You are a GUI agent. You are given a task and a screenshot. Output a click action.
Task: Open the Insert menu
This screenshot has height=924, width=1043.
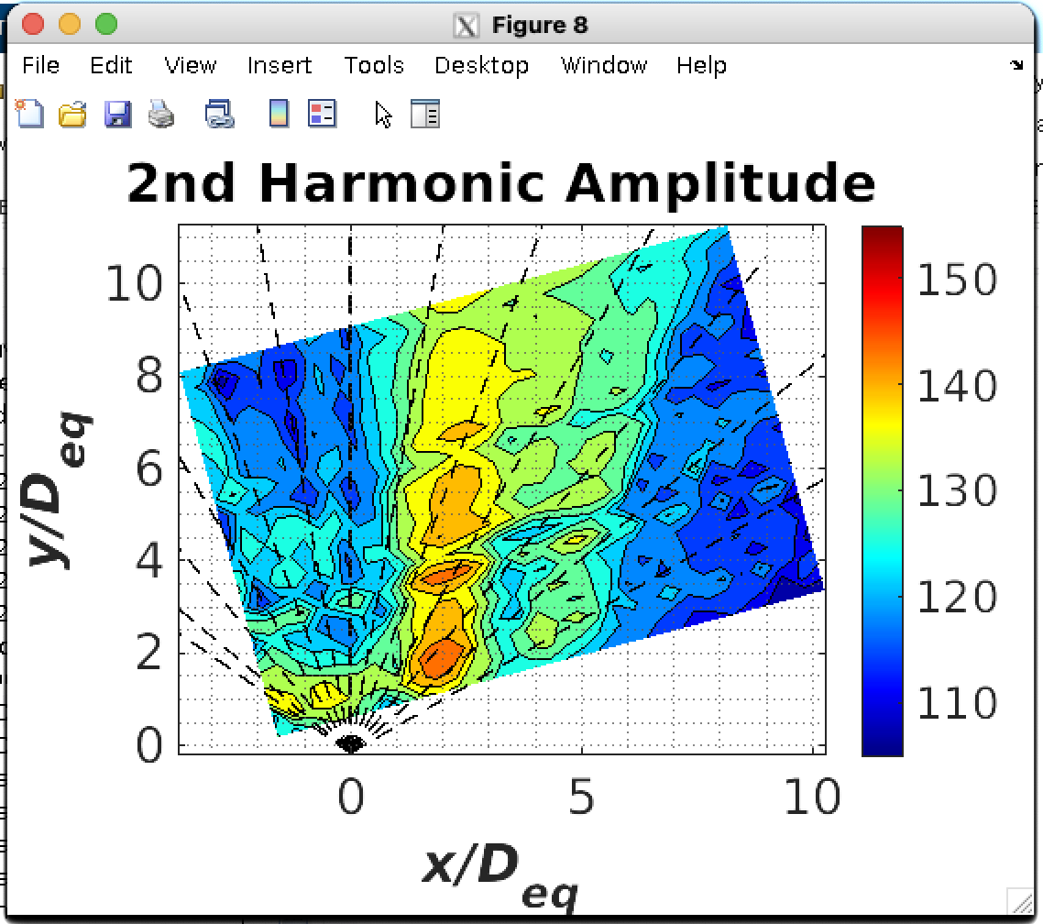(280, 65)
